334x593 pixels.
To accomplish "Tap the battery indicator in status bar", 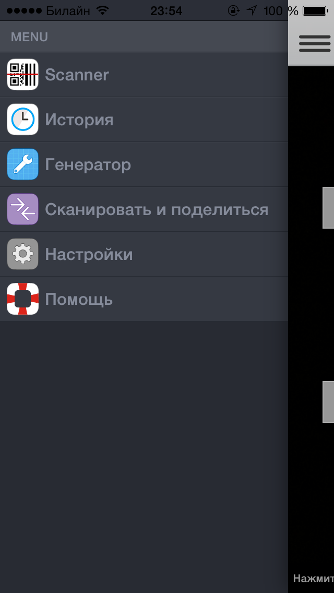I will (x=315, y=11).
